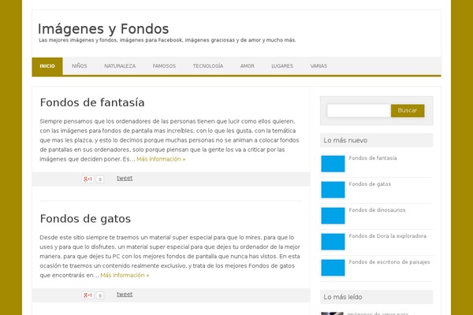Focus the search text field
Screen dimensions: 473x315
[x=359, y=110]
